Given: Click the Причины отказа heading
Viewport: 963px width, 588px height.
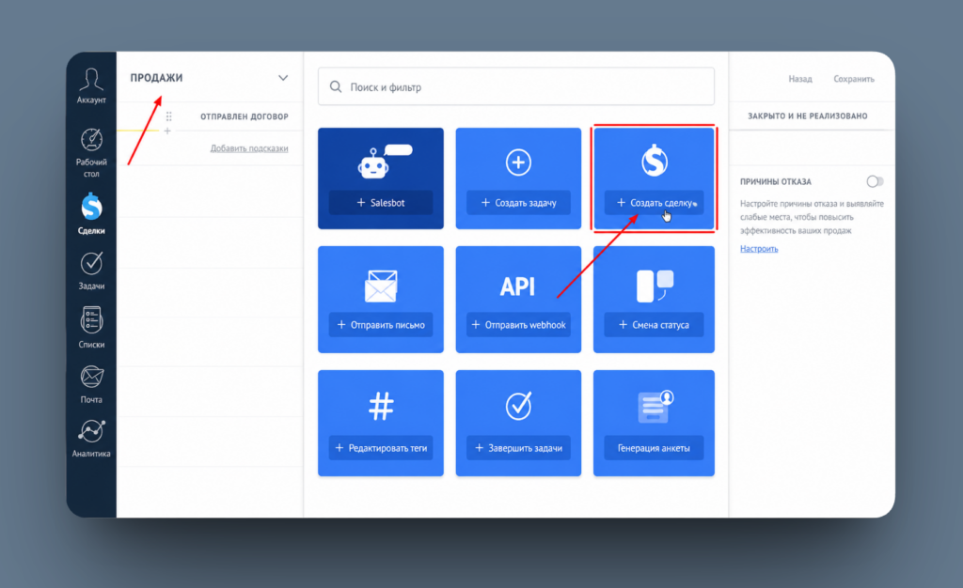Looking at the screenshot, I should point(776,181).
